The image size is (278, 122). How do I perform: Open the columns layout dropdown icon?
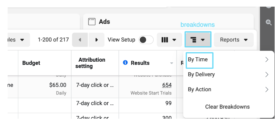click(x=169, y=40)
